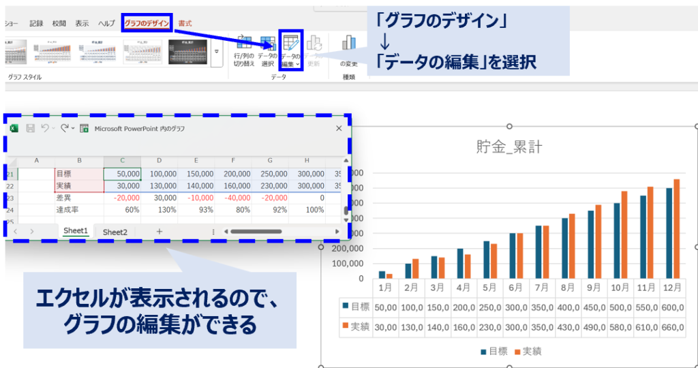Choose chart style thumbnail left of dark one
This screenshot has width=698, height=368.
142,52
